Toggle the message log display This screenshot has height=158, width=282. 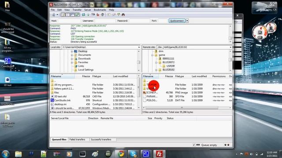tap(63, 14)
